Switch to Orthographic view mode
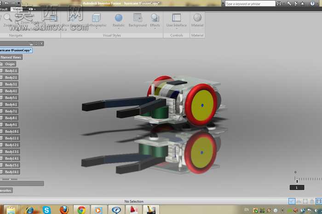 96,20
